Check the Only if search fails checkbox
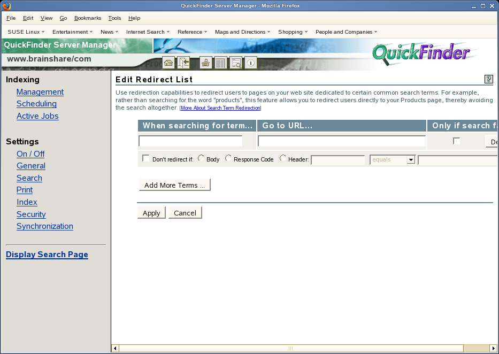499x354 pixels. click(x=456, y=141)
